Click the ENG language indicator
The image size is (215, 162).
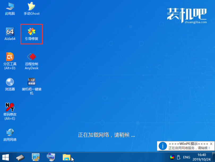click(x=186, y=157)
